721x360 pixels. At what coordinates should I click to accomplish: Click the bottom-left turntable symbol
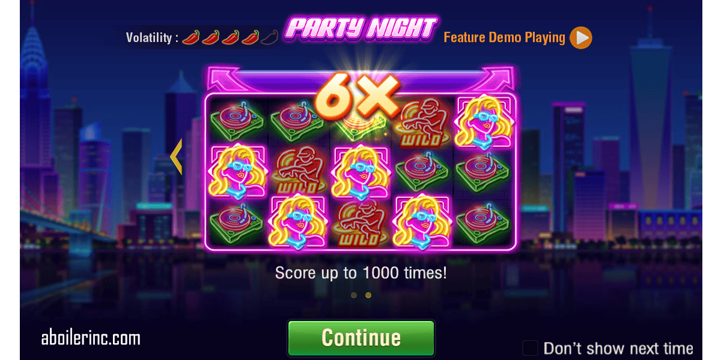(x=238, y=221)
